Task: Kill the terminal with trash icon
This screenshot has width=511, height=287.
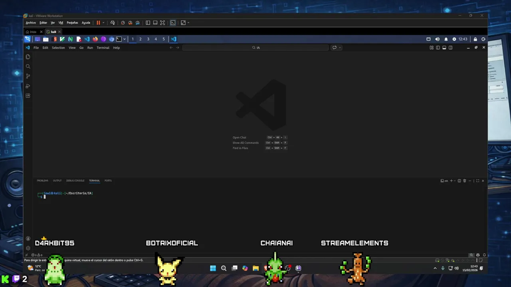Action: 464,181
